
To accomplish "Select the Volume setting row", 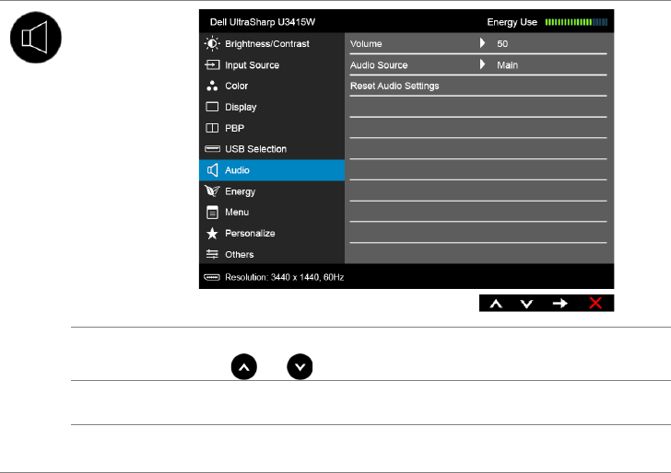I will click(x=478, y=43).
